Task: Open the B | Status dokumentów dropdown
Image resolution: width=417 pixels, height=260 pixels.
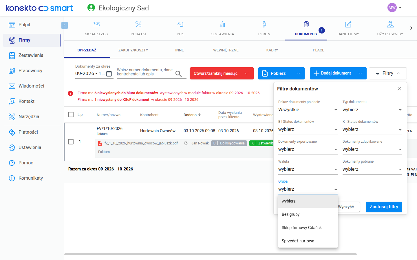Action: (308, 129)
